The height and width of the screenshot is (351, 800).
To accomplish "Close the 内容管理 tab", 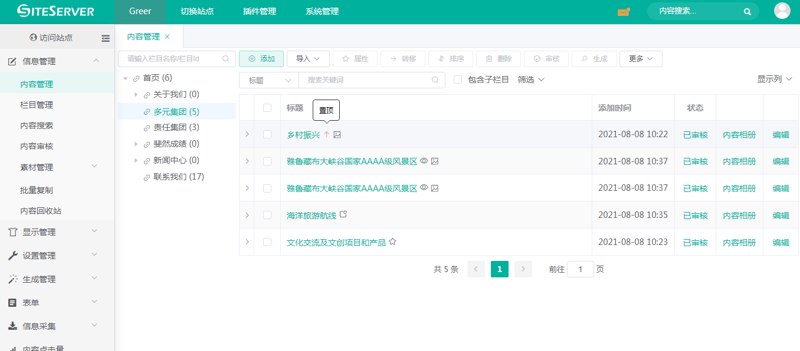I will (168, 37).
